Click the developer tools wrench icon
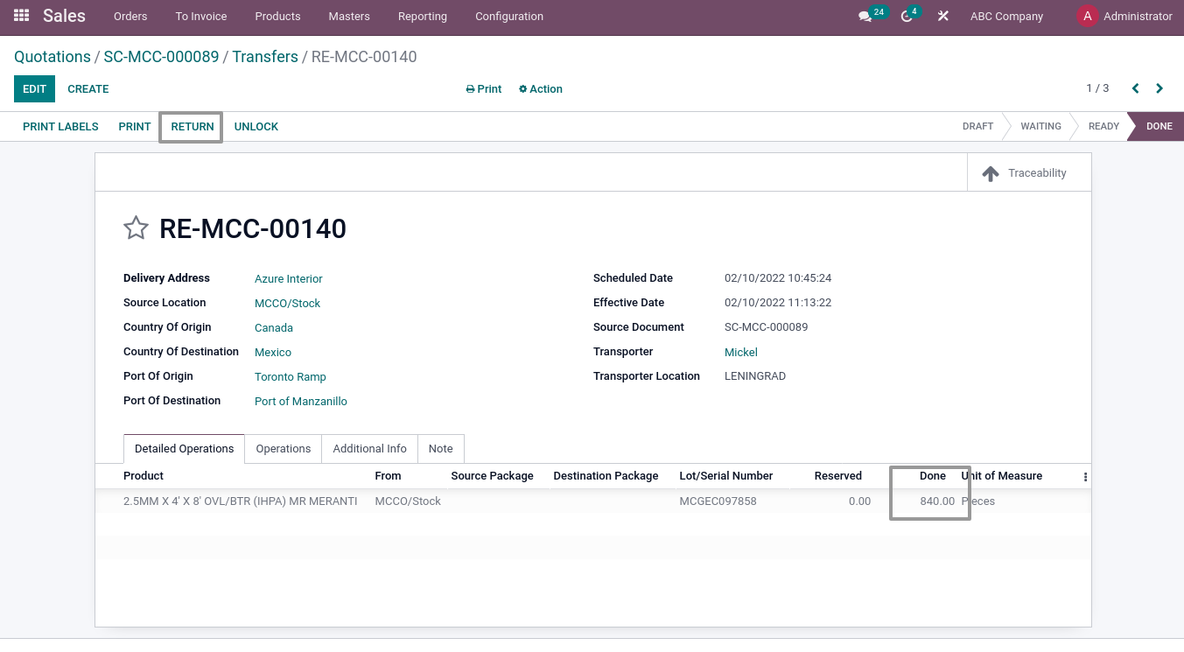 coord(942,16)
